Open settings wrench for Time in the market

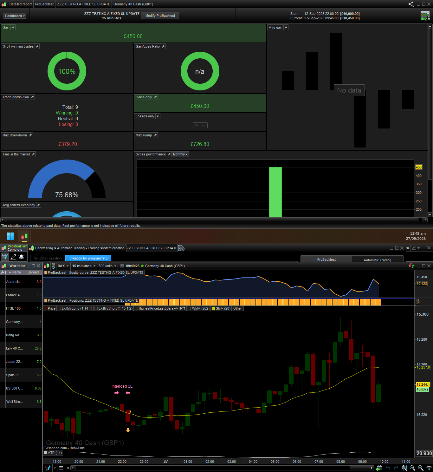(x=33, y=154)
